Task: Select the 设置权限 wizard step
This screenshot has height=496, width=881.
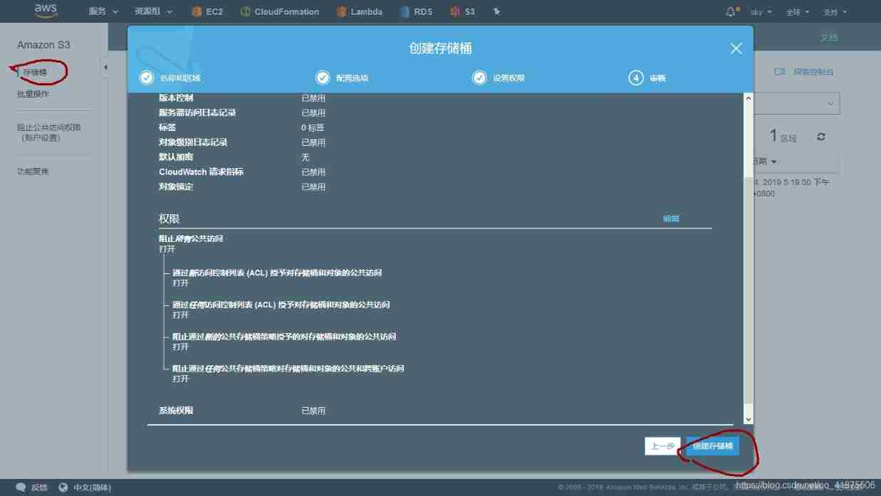Action: [499, 78]
